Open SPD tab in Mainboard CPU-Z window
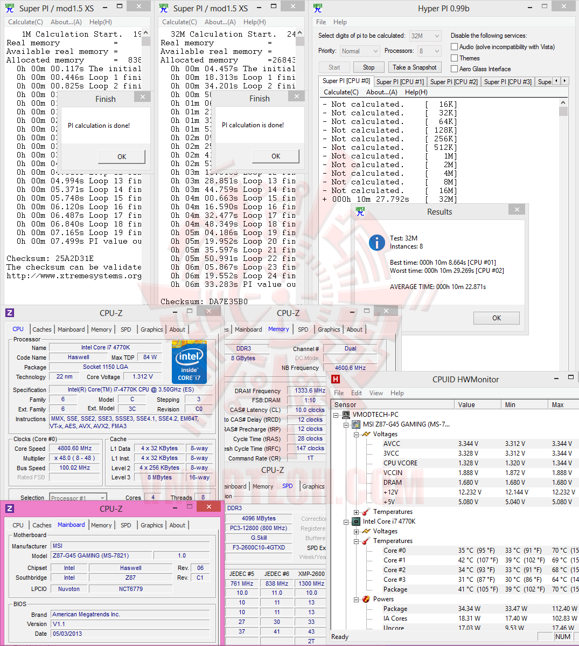The width and height of the screenshot is (579, 646). (x=126, y=525)
